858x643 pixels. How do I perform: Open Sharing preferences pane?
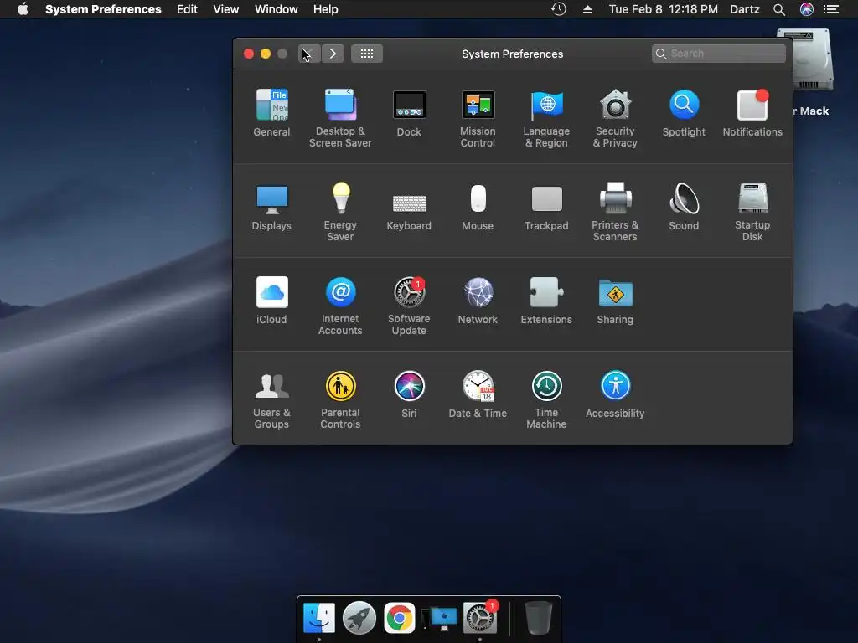click(x=615, y=301)
